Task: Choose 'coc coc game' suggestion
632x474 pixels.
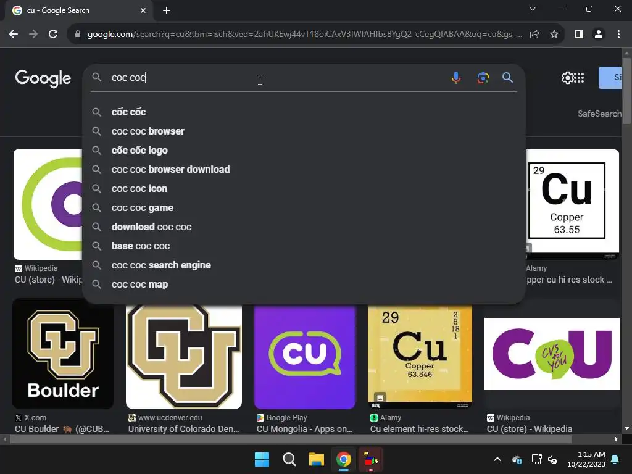Action: click(x=304, y=207)
